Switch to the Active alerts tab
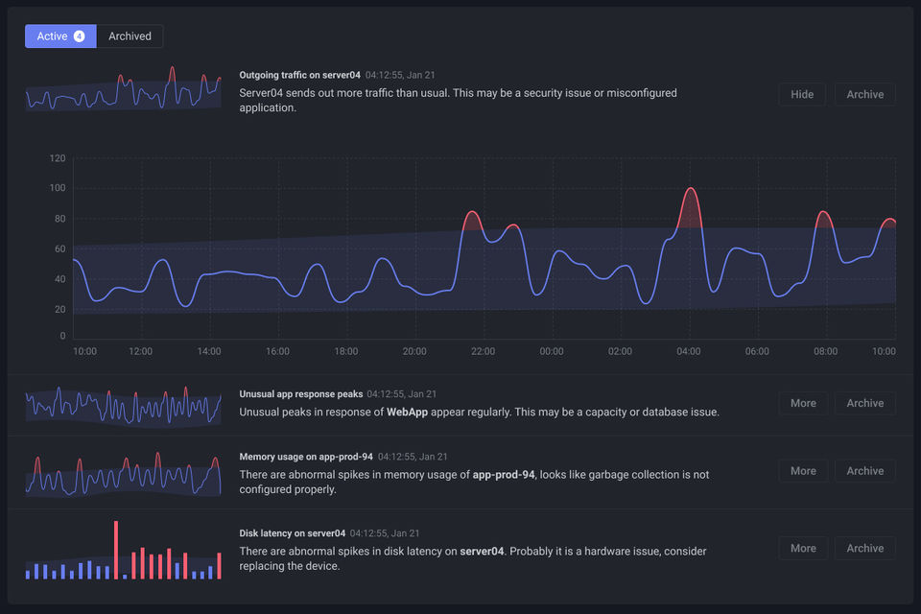Image resolution: width=921 pixels, height=614 pixels. click(x=60, y=36)
